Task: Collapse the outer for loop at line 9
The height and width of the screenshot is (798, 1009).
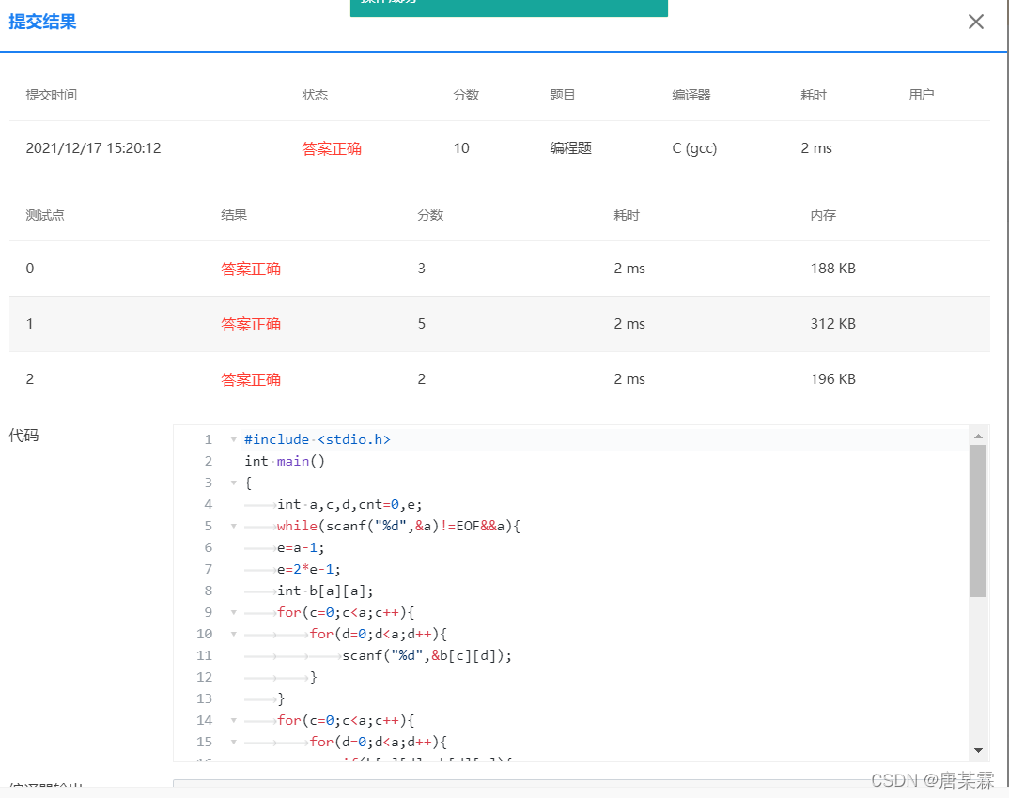Action: tap(233, 612)
